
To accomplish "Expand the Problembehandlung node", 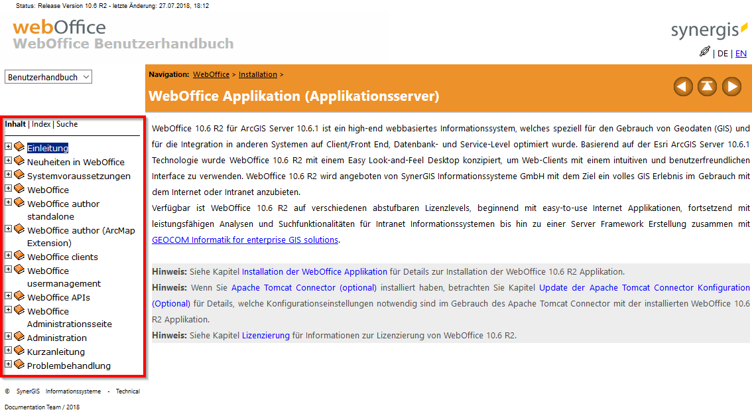I will tap(8, 364).
